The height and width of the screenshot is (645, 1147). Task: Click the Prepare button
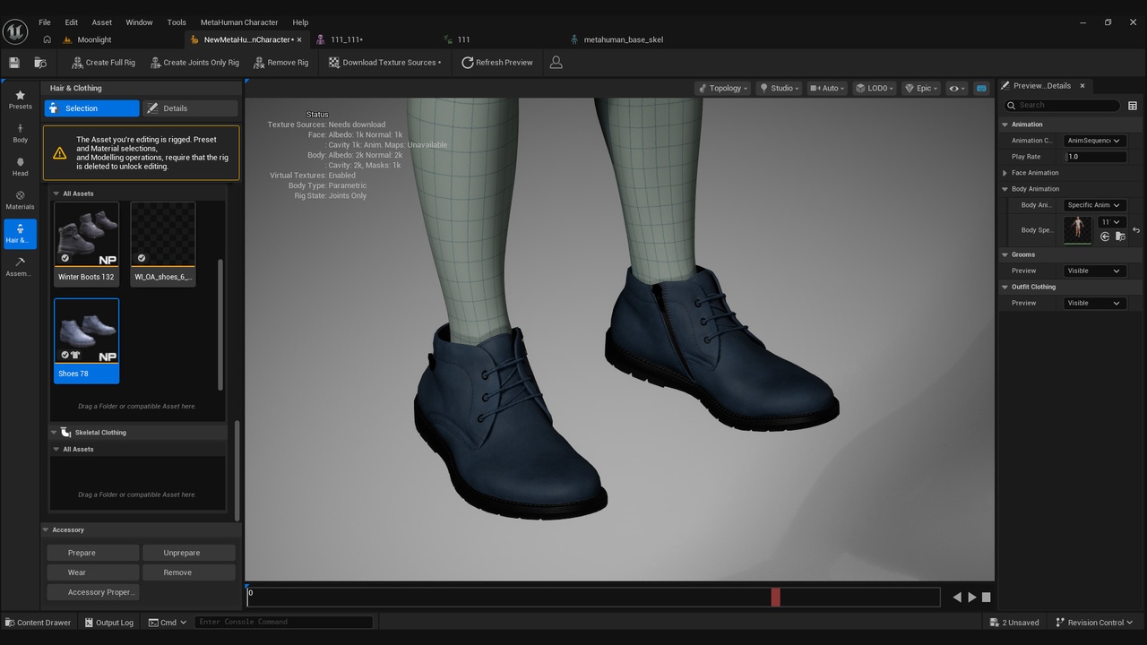(92, 553)
